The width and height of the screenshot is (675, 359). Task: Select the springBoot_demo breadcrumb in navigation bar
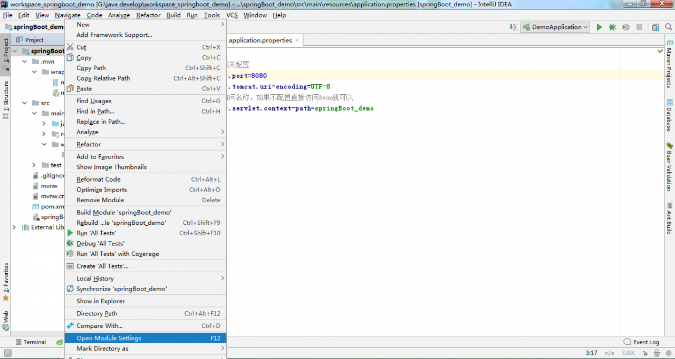tap(35, 27)
